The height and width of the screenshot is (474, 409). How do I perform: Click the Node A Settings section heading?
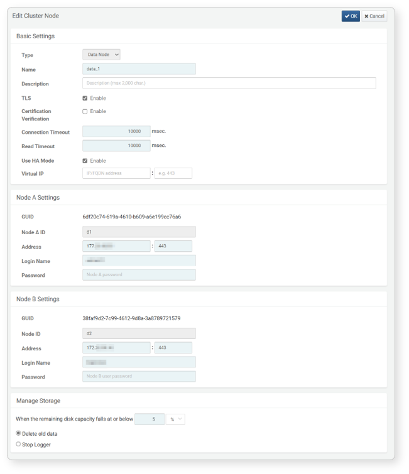tap(38, 197)
